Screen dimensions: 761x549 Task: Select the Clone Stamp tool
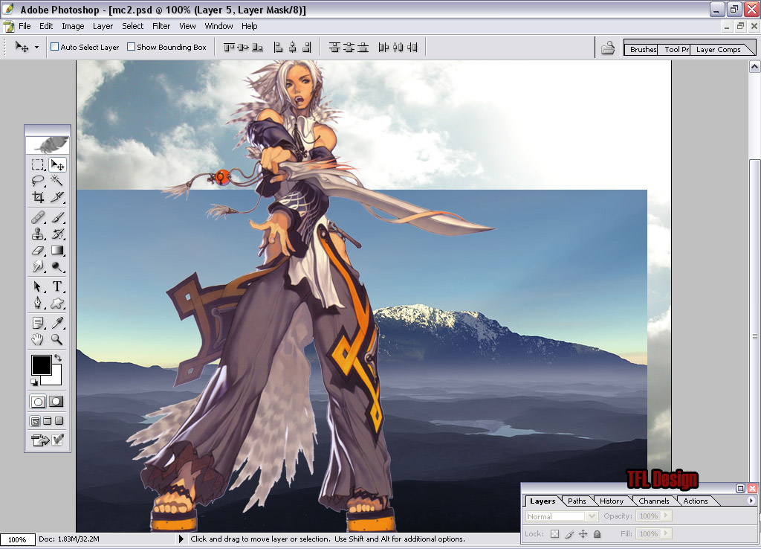tap(38, 234)
